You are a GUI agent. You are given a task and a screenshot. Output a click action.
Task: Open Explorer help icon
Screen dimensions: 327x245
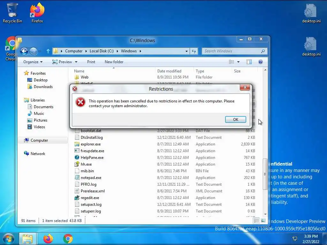(x=261, y=62)
